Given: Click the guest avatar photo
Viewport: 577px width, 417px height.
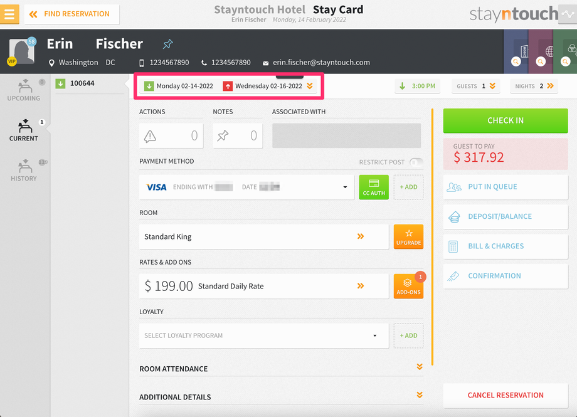Looking at the screenshot, I should 22,51.
